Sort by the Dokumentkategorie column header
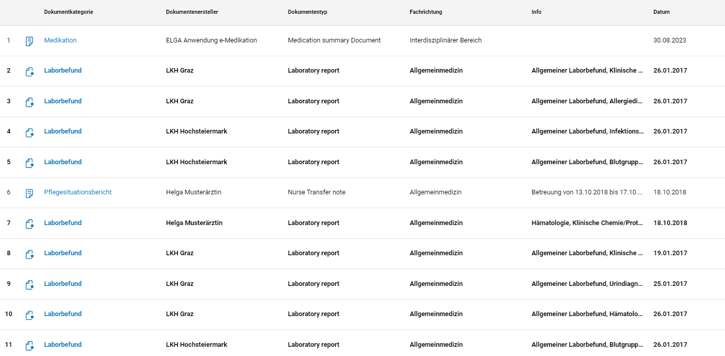Screen dimensions: 725x356 click(68, 12)
